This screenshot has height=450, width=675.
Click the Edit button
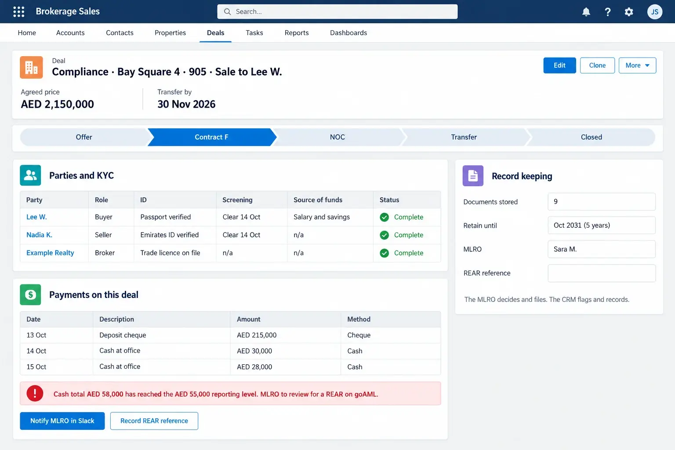pos(559,65)
